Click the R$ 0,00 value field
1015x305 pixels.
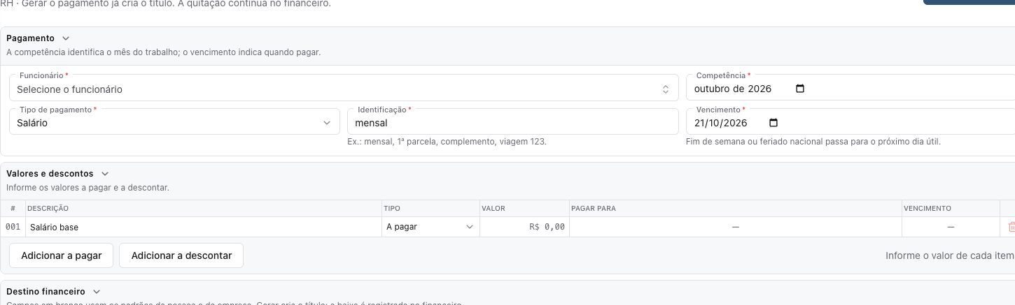524,227
